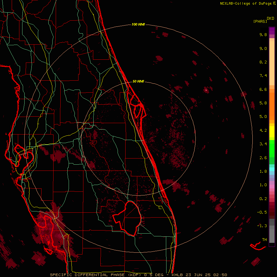Select the 6.6 legend value

pos(263,89)
